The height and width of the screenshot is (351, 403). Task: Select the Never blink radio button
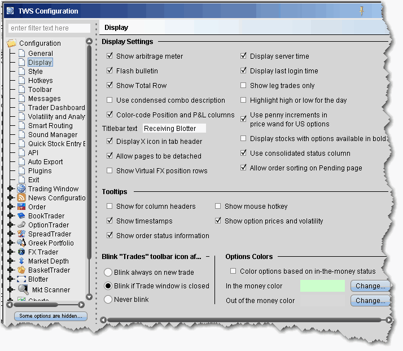(x=108, y=299)
